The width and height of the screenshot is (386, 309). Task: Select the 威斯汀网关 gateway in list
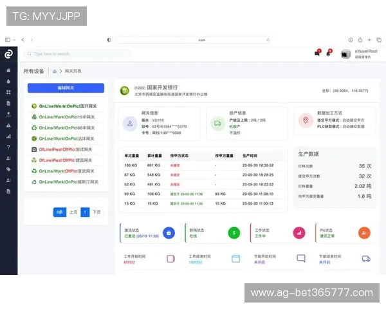[66, 182]
